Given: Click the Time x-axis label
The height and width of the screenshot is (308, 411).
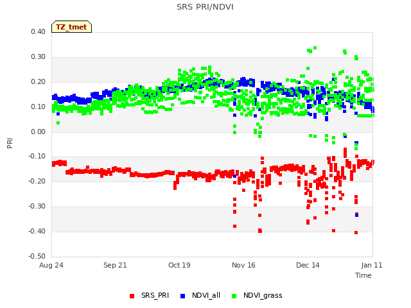Looking at the screenshot, I should coord(363,275).
